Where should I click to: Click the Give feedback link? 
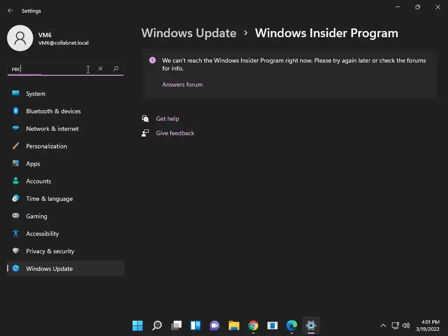tap(175, 133)
